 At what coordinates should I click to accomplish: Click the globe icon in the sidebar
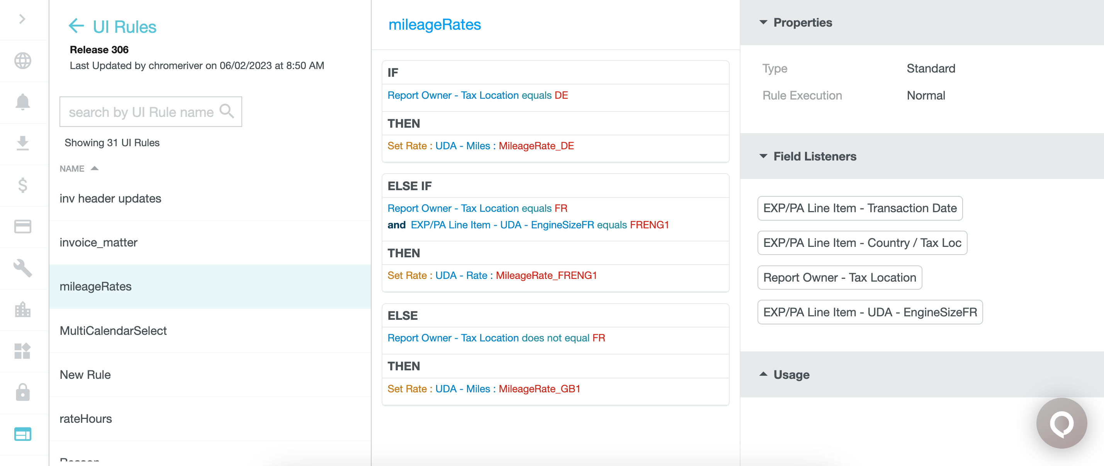(x=23, y=60)
